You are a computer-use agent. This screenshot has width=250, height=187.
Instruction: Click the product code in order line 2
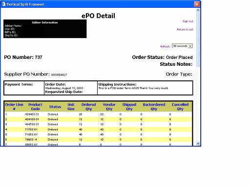coord(32,119)
